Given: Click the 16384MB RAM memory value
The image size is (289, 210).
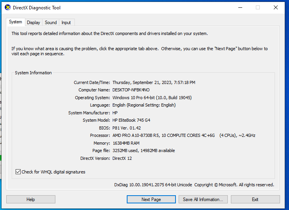Looking at the screenshot, I should tap(126, 143).
